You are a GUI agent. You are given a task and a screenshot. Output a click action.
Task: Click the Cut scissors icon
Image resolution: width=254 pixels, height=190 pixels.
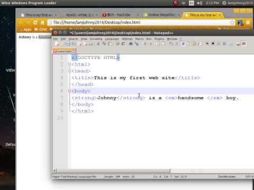(x=98, y=44)
